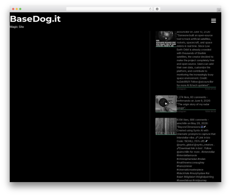
Task: Open the Interstellar image thumbnail
Action: point(166,126)
